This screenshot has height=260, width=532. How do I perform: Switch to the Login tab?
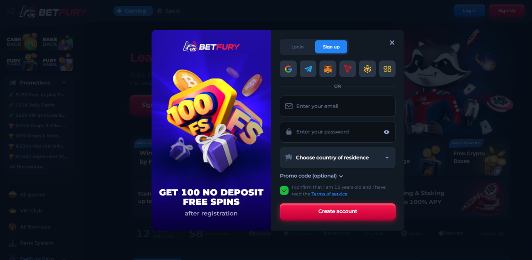tap(297, 47)
